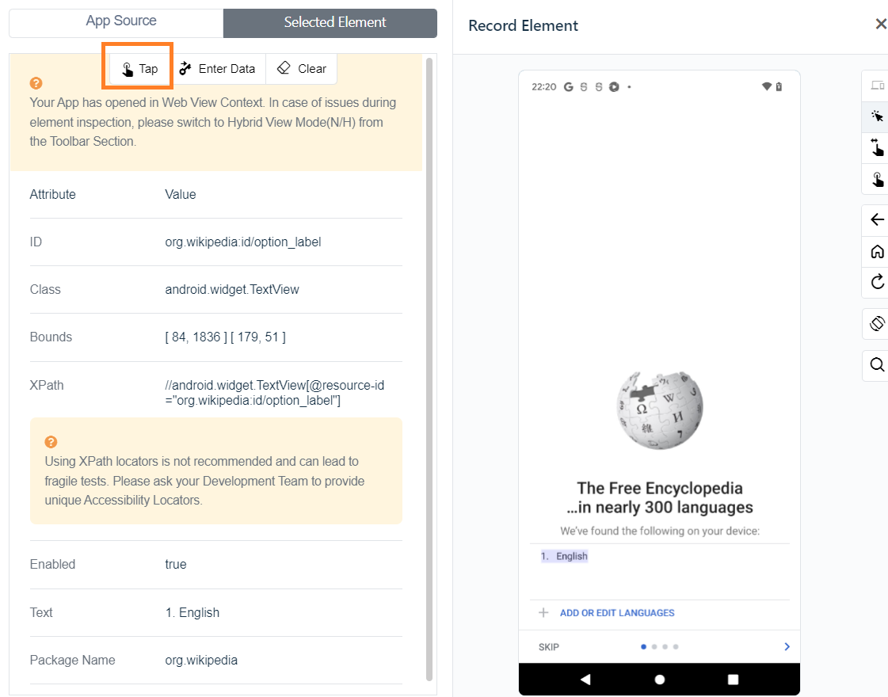Click the Value column header

point(181,194)
